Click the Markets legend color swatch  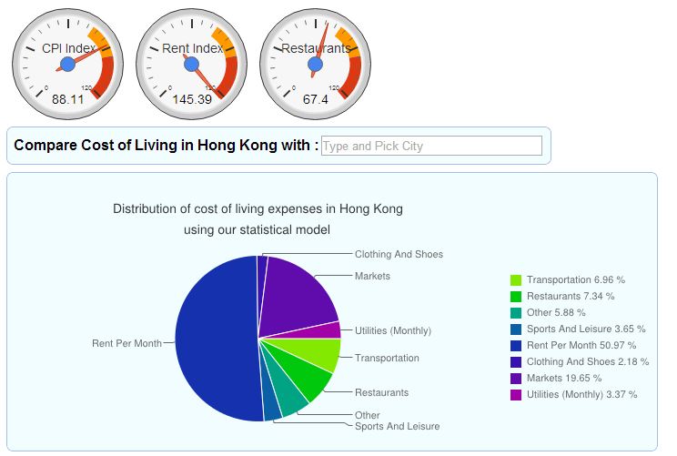516,379
